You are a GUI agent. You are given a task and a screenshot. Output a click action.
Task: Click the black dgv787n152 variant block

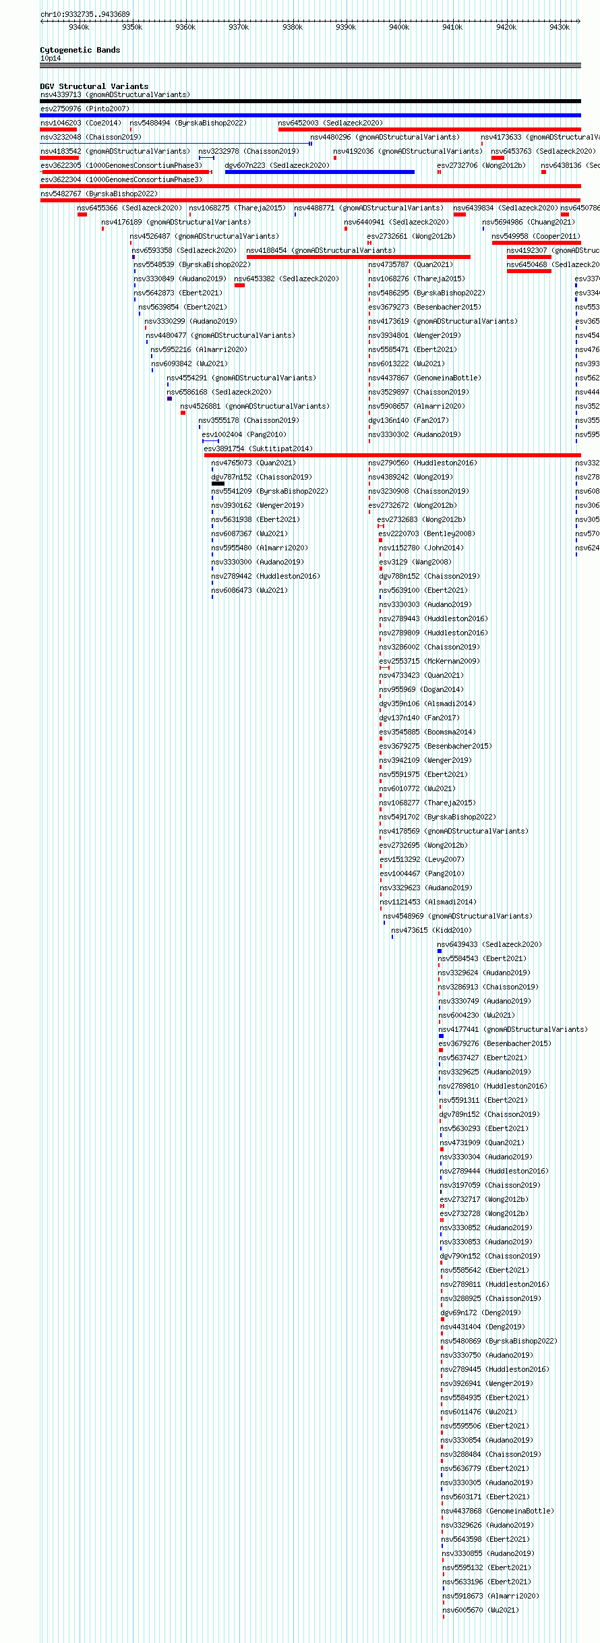pyautogui.click(x=218, y=484)
